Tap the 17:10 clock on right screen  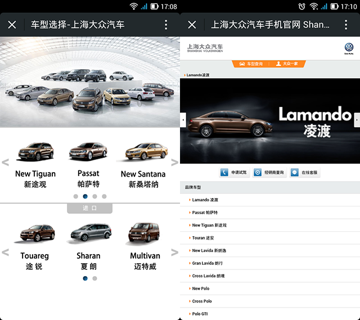point(349,6)
